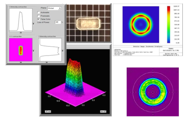Click left arrow beside Y-Intensity contour plot
Screen dimensions: 185x122
point(63,51)
